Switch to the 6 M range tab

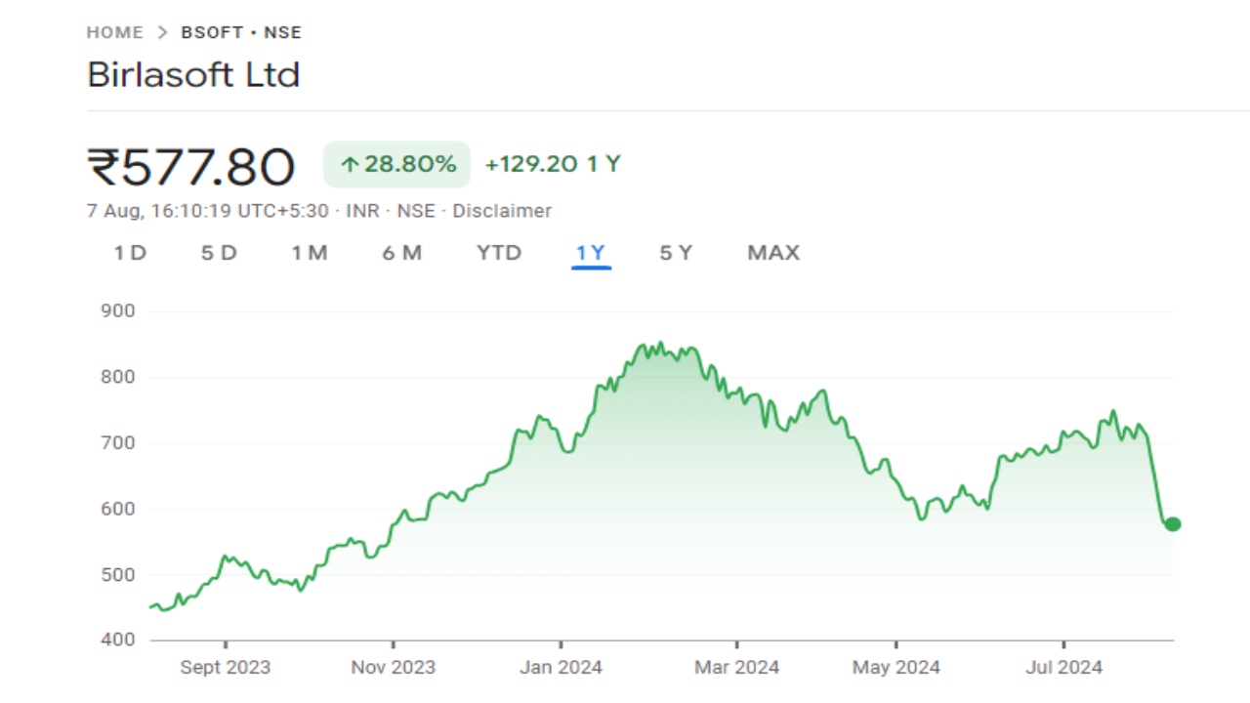point(401,253)
